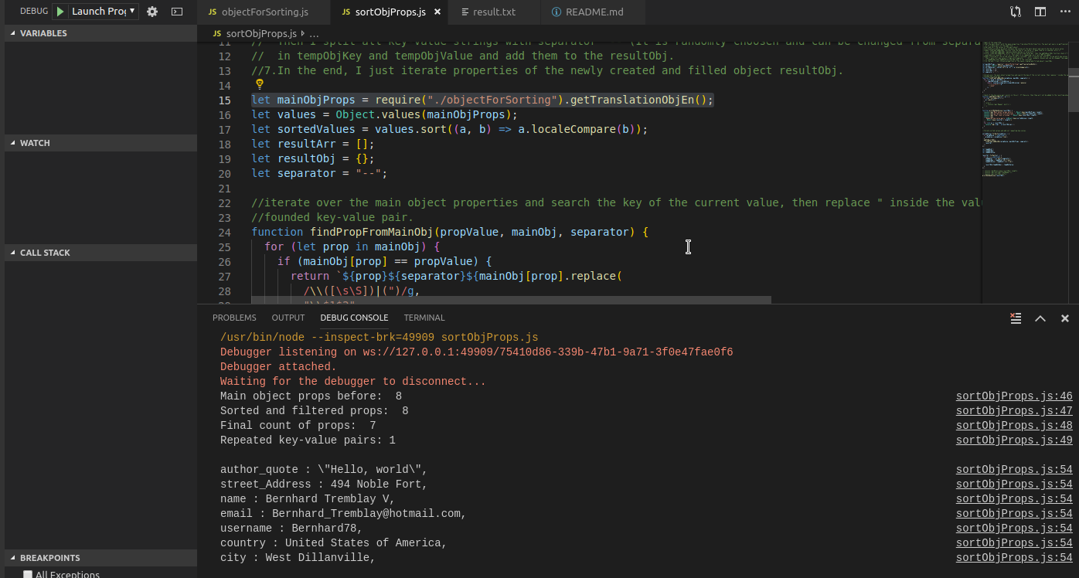Open source link beside city West Dillanville

[1014, 558]
